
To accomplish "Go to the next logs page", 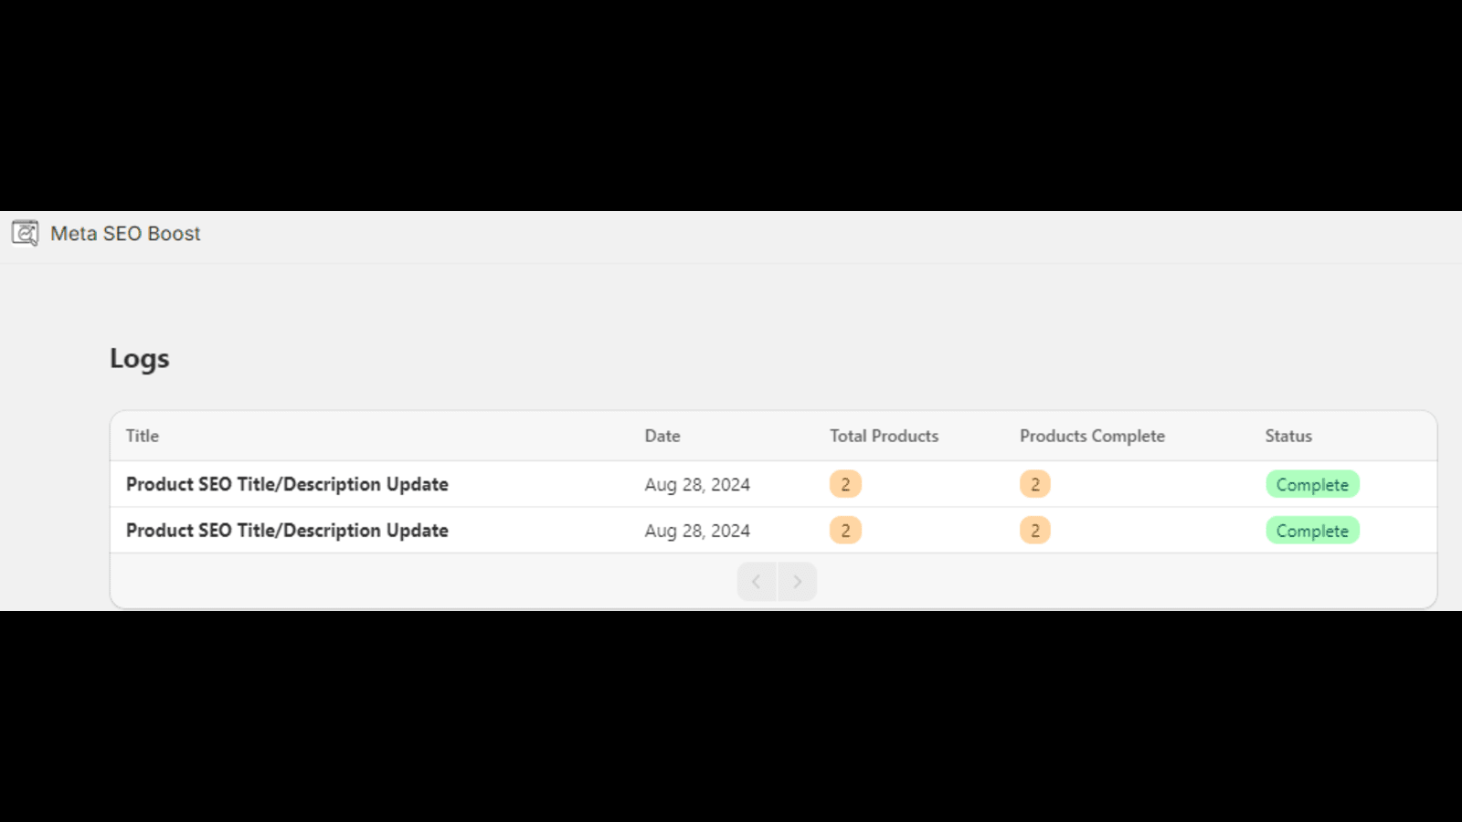I will click(797, 582).
